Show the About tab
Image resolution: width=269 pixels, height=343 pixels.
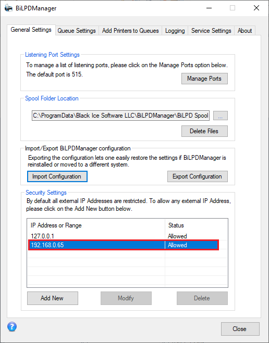244,31
